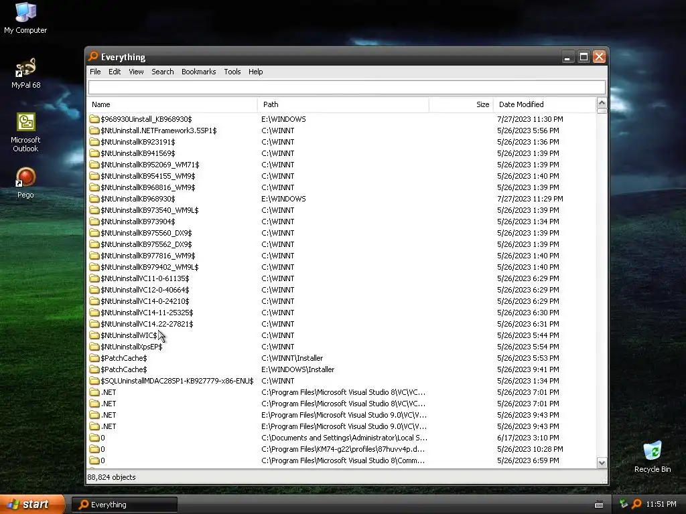Screen dimensions: 686x514
Task: Select the $NtUninstallKB977816_WM9$ entry
Action: click(148, 256)
